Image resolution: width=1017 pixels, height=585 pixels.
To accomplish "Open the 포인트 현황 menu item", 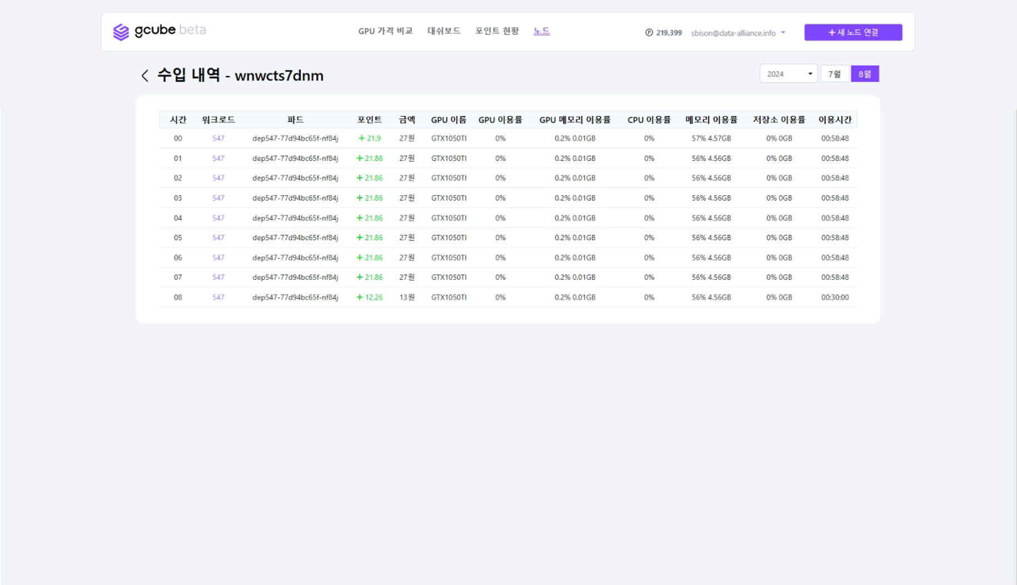I will pyautogui.click(x=496, y=31).
